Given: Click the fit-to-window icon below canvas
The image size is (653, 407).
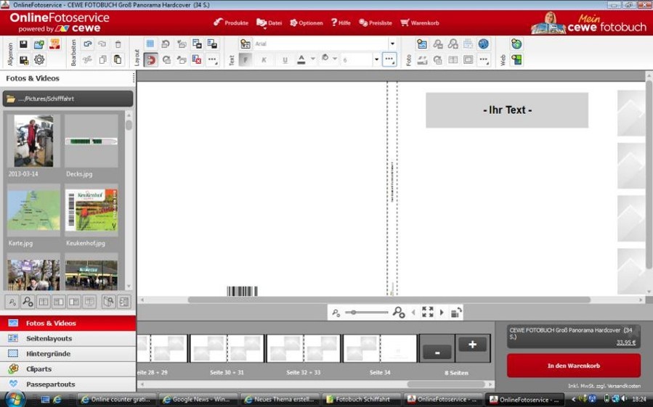Looking at the screenshot, I should (x=427, y=312).
